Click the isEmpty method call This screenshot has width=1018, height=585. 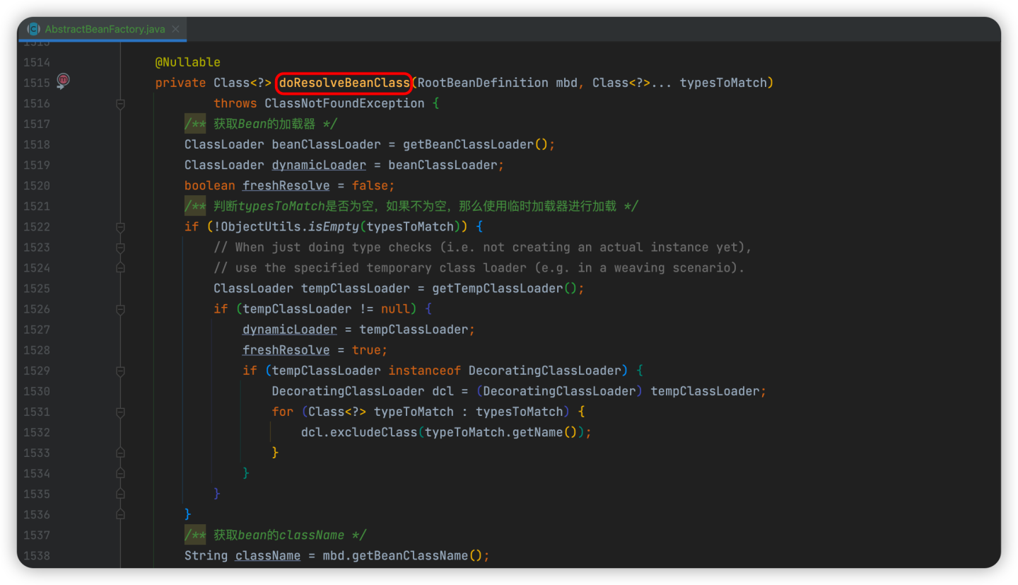pos(333,227)
